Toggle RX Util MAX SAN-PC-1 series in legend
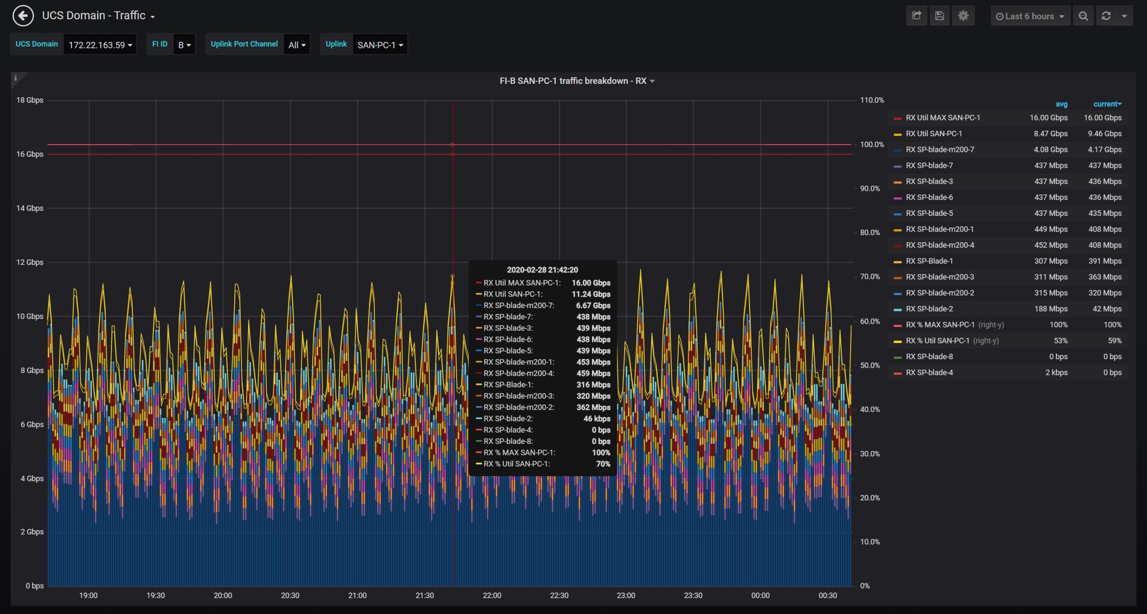 point(943,118)
